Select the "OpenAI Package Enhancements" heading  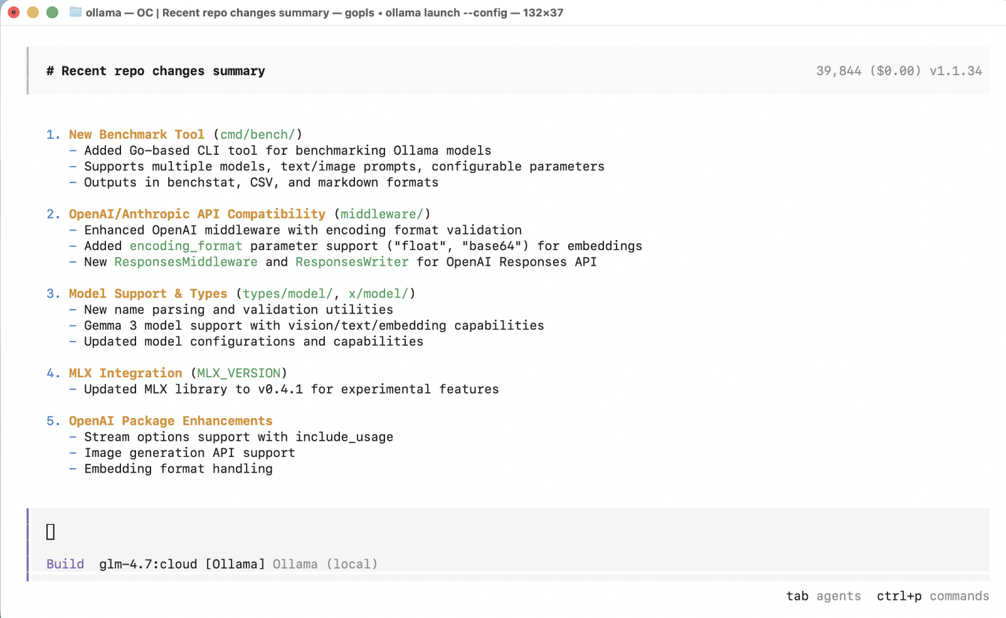click(x=171, y=421)
